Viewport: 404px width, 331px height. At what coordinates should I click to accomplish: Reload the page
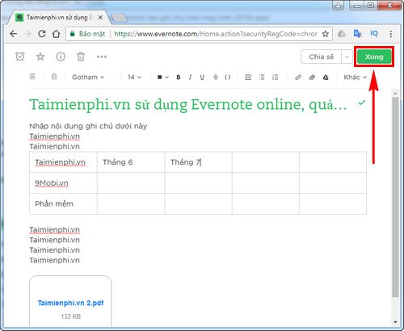click(41, 34)
